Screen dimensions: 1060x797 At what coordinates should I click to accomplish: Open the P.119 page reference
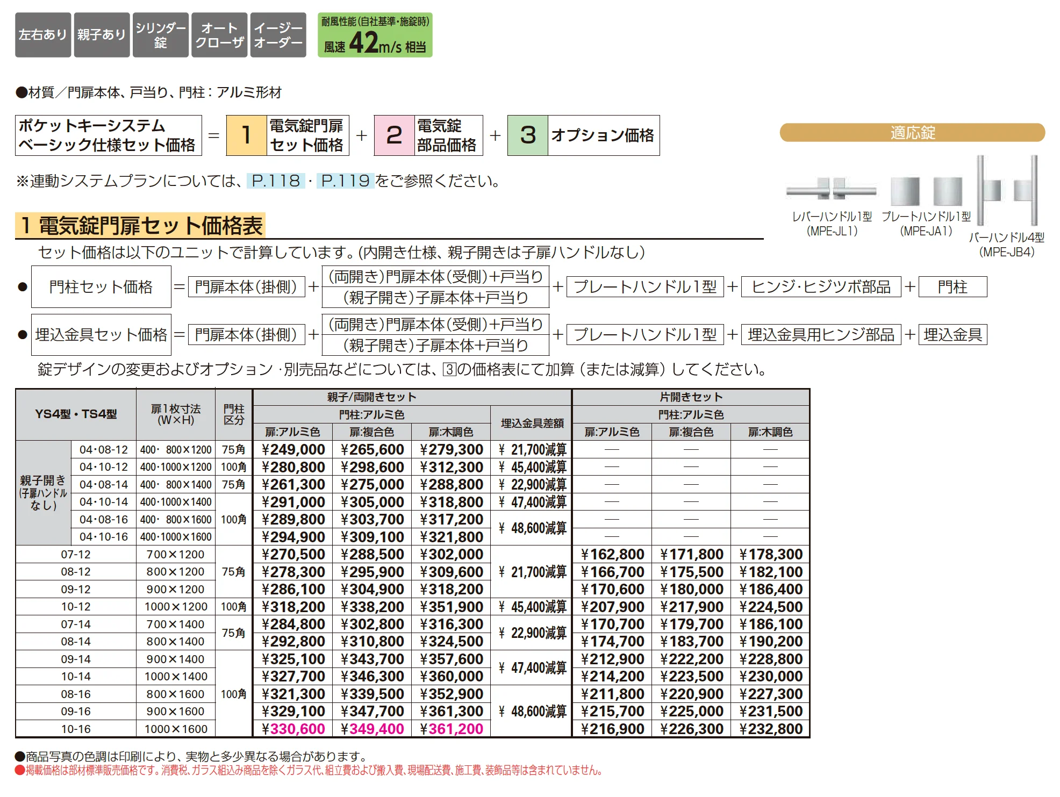[x=345, y=181]
